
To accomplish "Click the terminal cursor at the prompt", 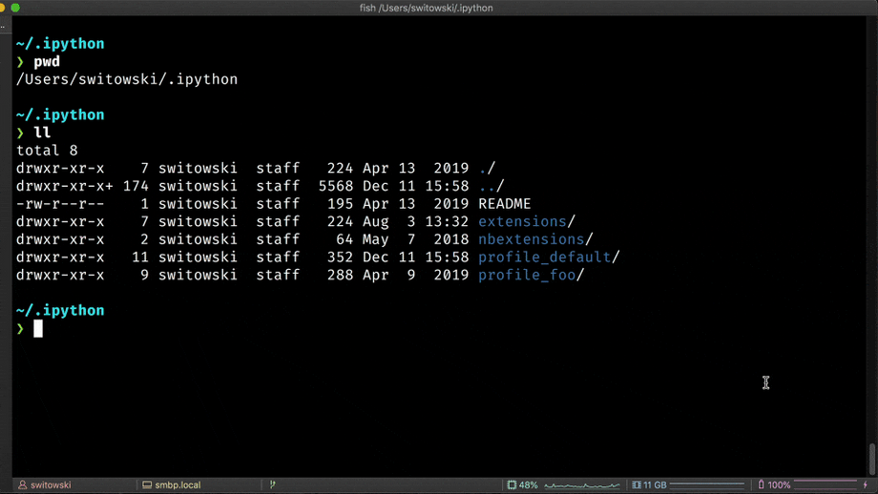I will [38, 329].
